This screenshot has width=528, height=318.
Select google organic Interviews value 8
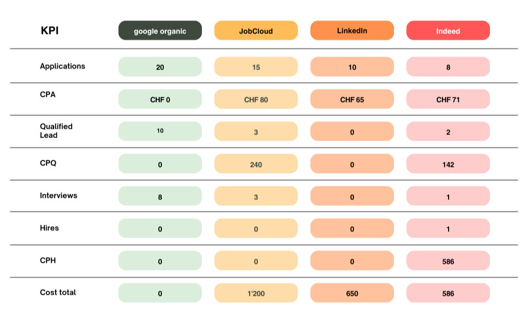[x=160, y=196]
